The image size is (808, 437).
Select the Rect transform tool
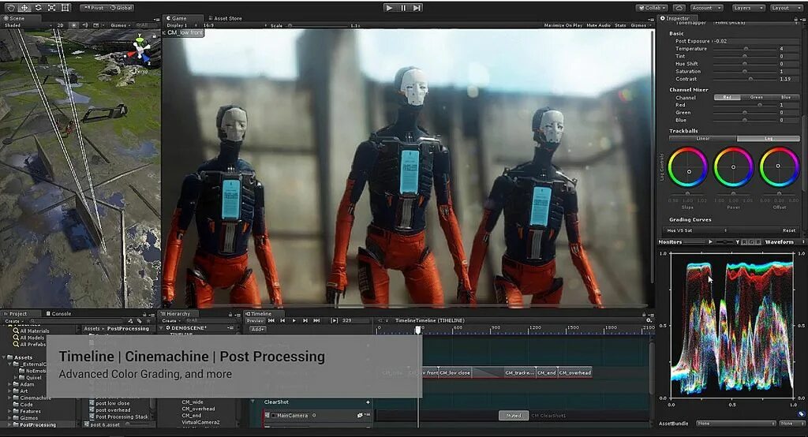point(65,8)
